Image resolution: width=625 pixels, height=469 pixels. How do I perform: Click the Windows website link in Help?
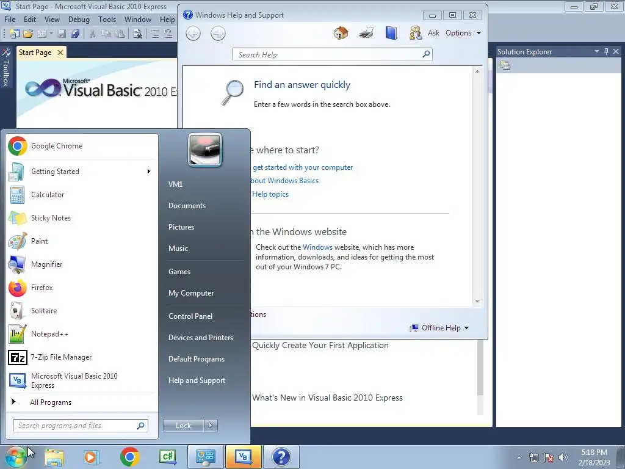click(x=317, y=247)
